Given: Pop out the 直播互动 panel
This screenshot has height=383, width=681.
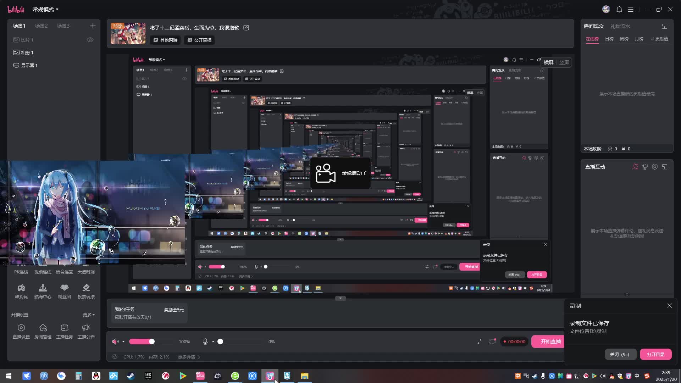Looking at the screenshot, I should [x=664, y=167].
